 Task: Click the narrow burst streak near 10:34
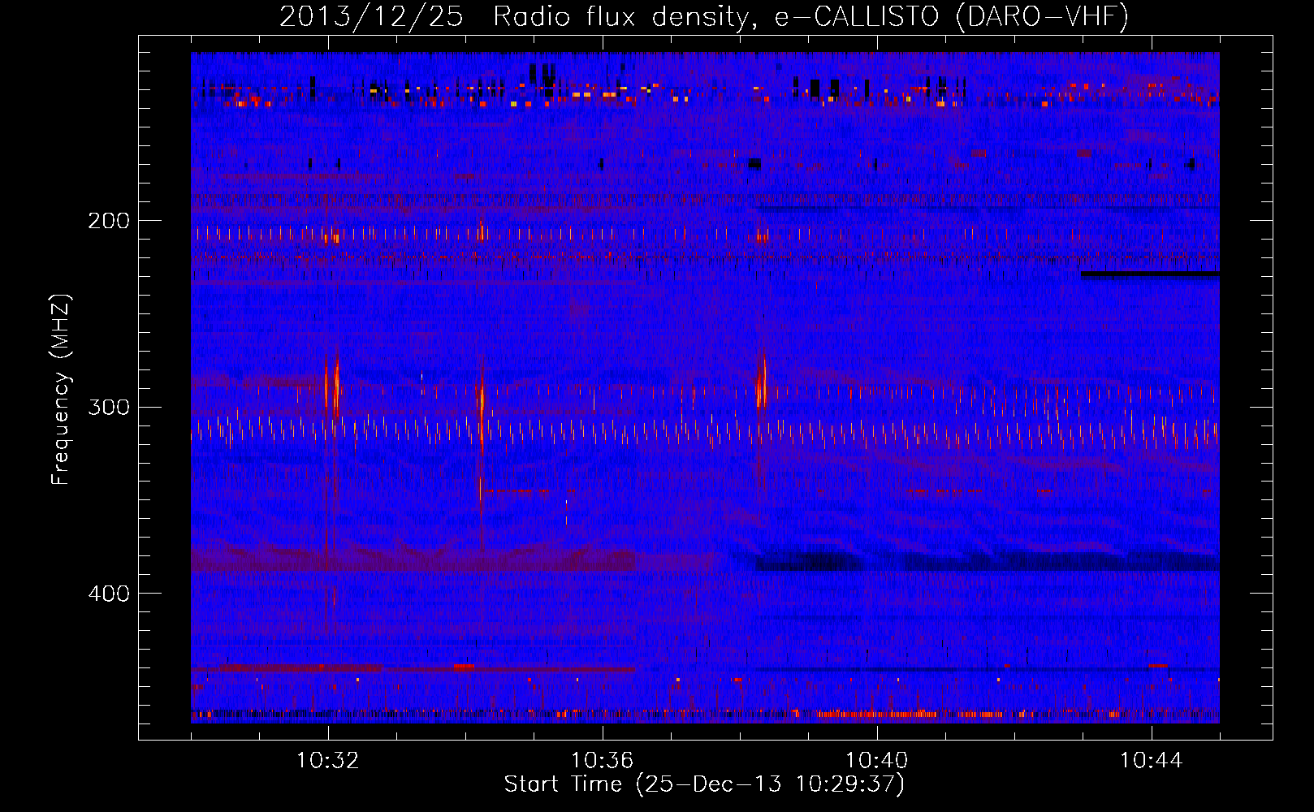pos(482,422)
